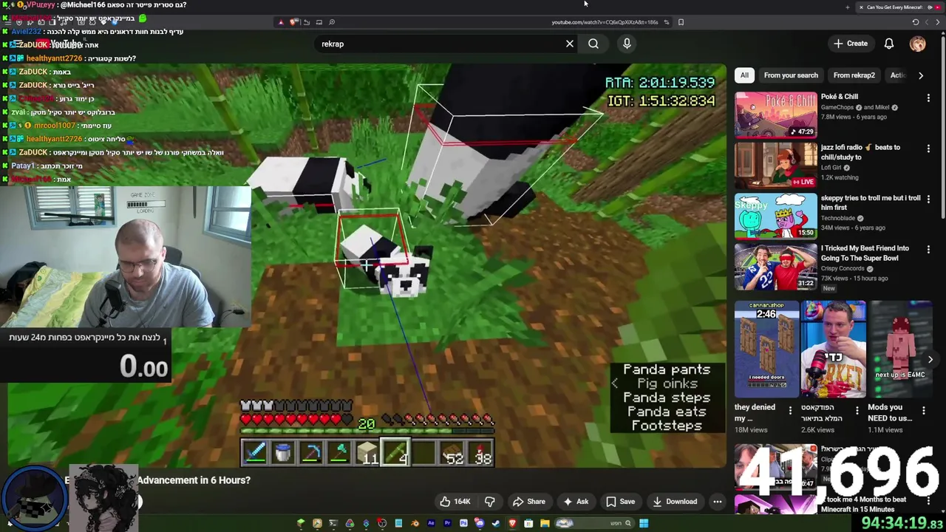This screenshot has height=532, width=946.
Task: Open I Tricked My Best Friend video
Action: click(776, 267)
